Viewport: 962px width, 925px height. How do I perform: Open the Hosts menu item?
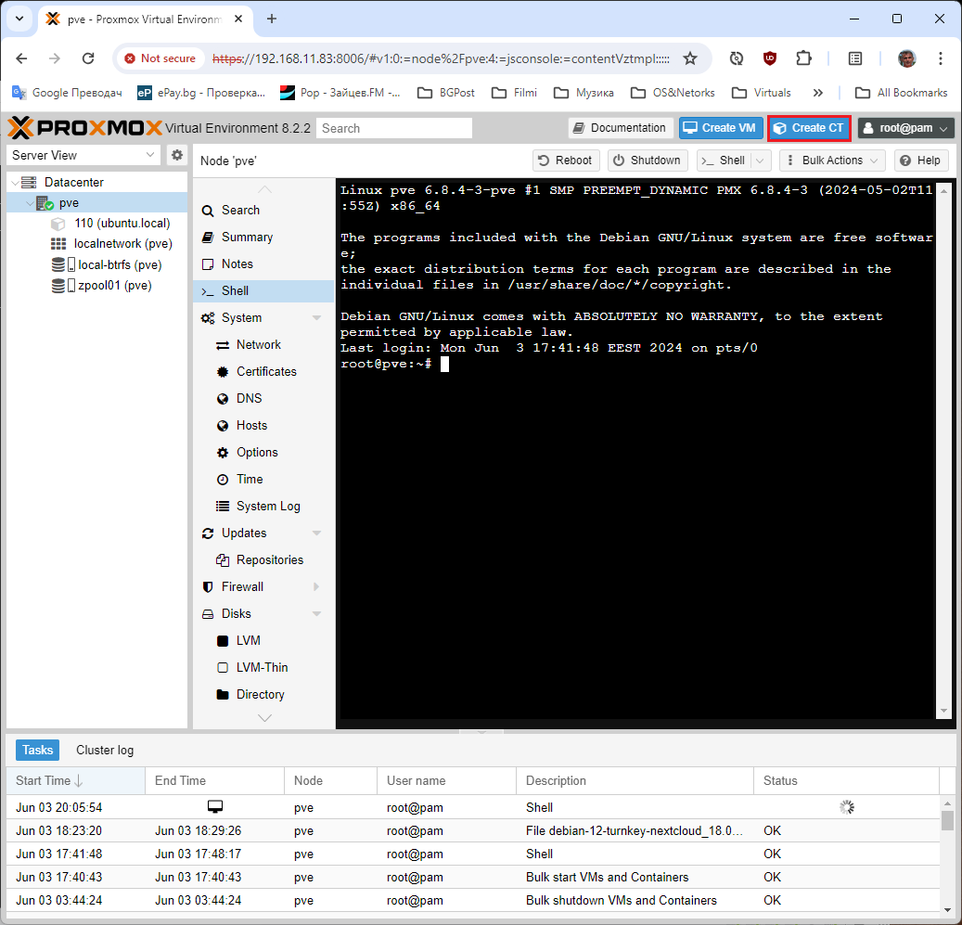point(263,426)
